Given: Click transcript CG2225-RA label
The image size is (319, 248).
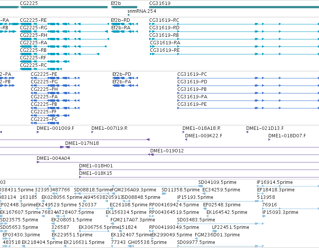Looking at the screenshot, I should (34, 43).
